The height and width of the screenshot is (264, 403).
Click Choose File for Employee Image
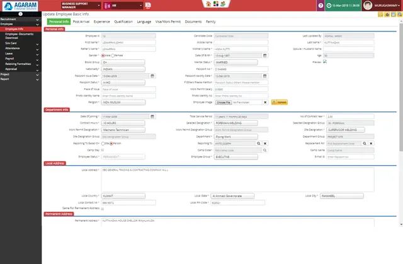tap(224, 101)
